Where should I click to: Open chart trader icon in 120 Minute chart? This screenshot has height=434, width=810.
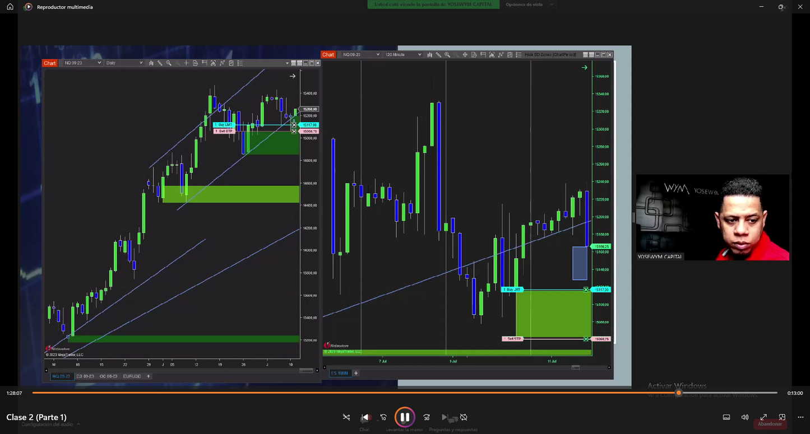[x=483, y=55]
